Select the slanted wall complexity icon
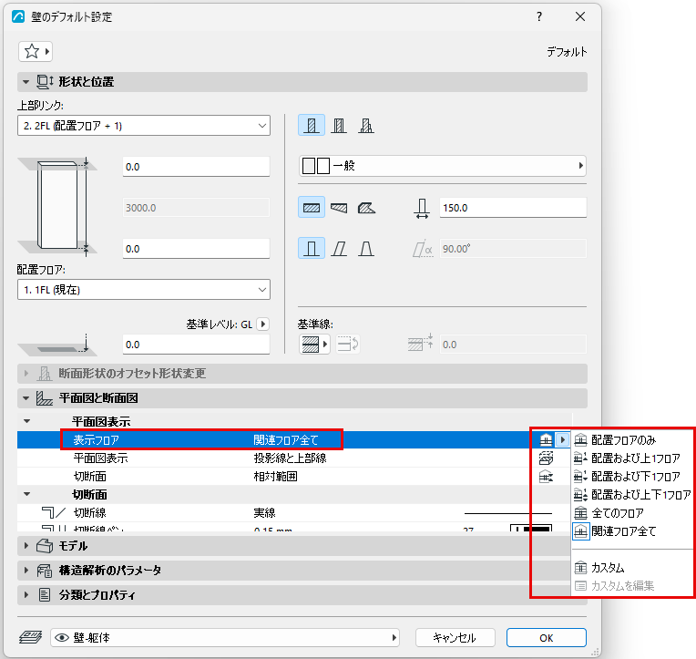Screen dimensions: 696x659 coord(339,248)
